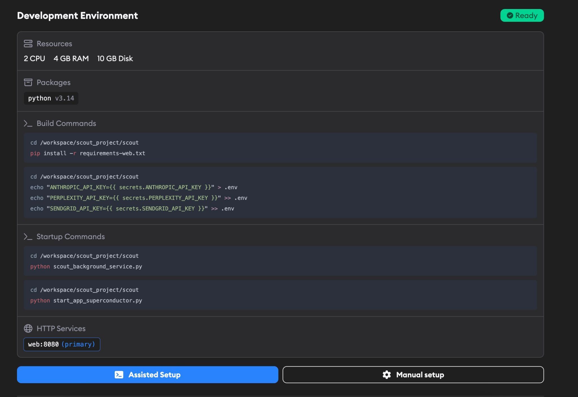Screen dimensions: 578x397
Task: Click the ANTHROPIC_API_KEY echo command line
Action: [x=134, y=187]
